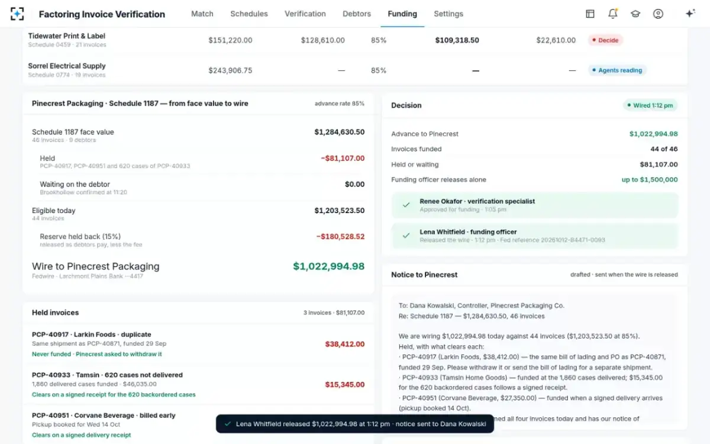Viewport: 710px width, 444px height.
Task: Click Never funded · Pinecrest asked to withdraw
Action: tap(96, 354)
